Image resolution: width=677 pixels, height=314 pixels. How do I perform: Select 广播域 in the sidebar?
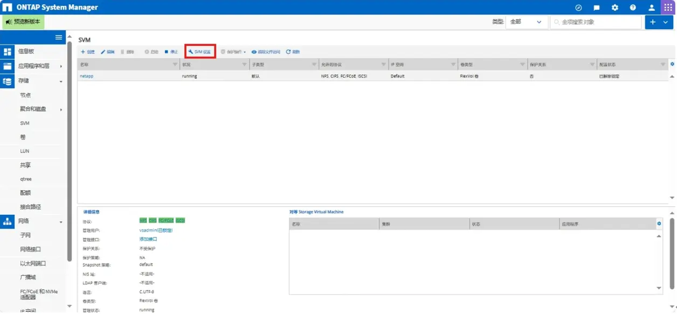[x=28, y=277]
